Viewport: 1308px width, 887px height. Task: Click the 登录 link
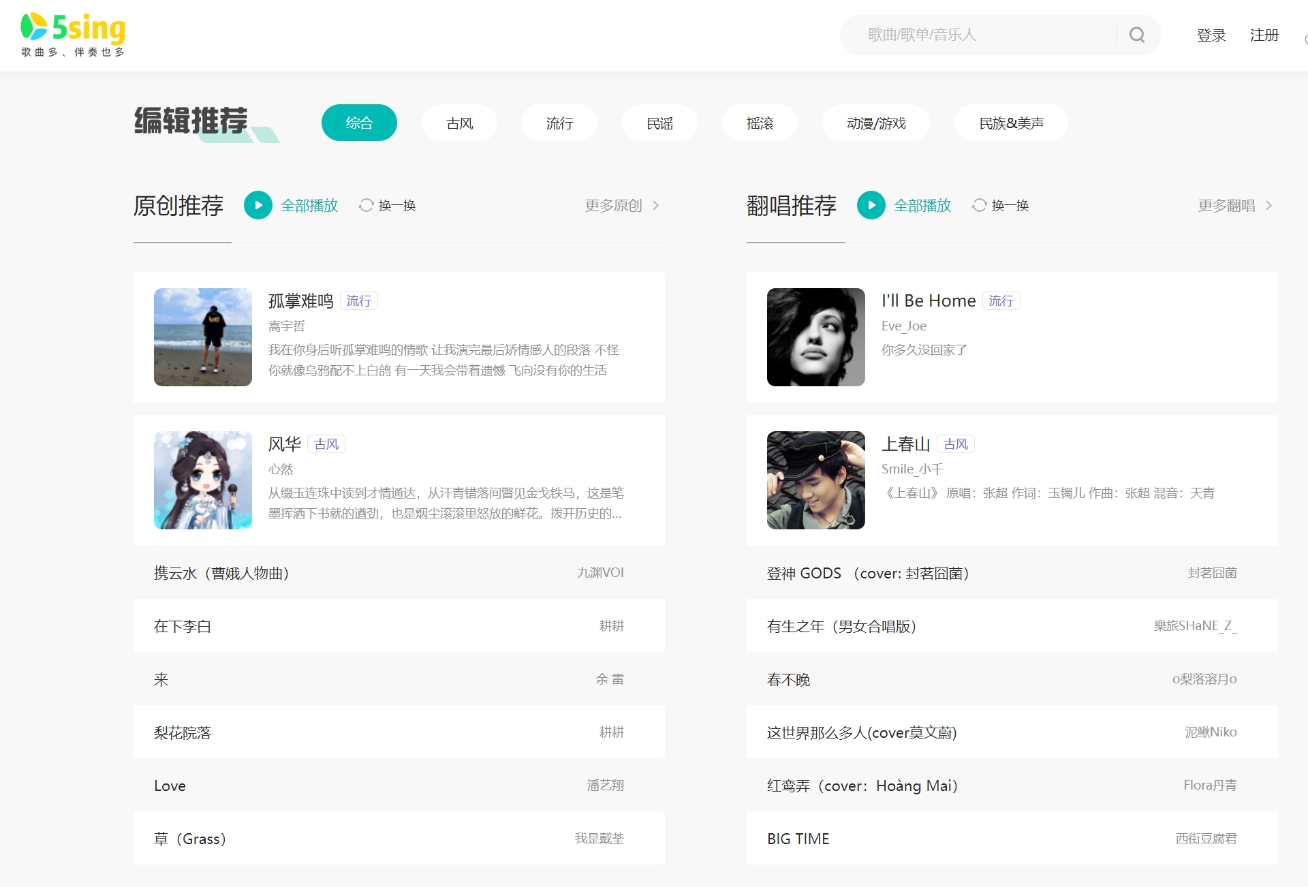tap(1211, 35)
